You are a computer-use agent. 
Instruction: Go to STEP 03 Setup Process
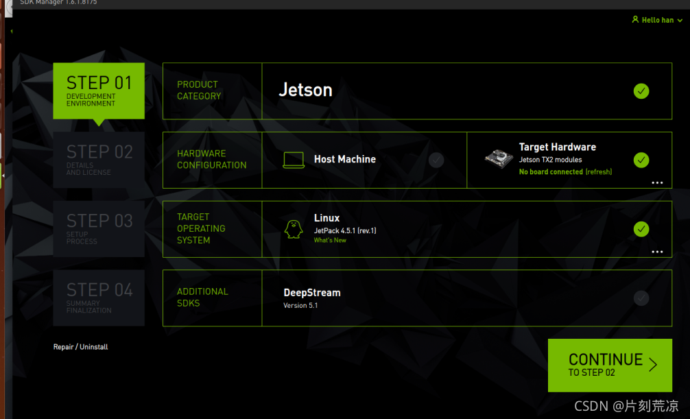(x=99, y=229)
